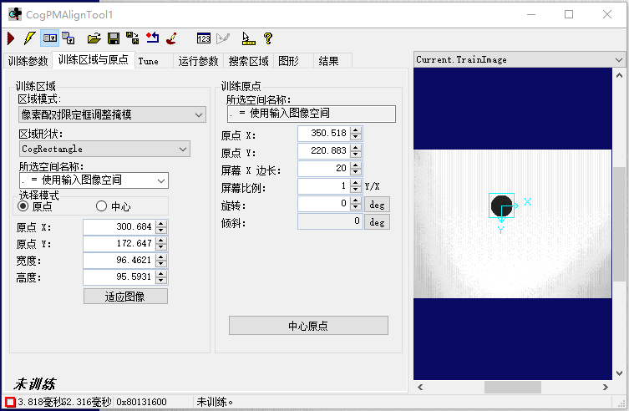Click the training origin 所选空间名称 field
This screenshot has width=629, height=411.
pyautogui.click(x=312, y=114)
